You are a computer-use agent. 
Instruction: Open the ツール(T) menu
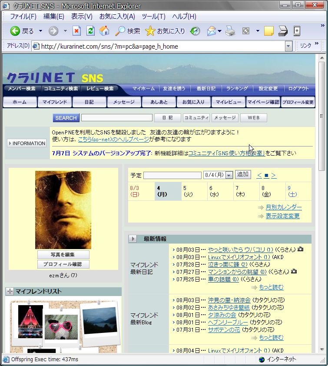tap(154, 17)
